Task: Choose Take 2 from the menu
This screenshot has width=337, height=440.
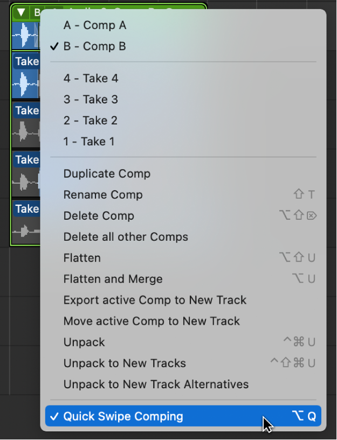Action: 91,120
